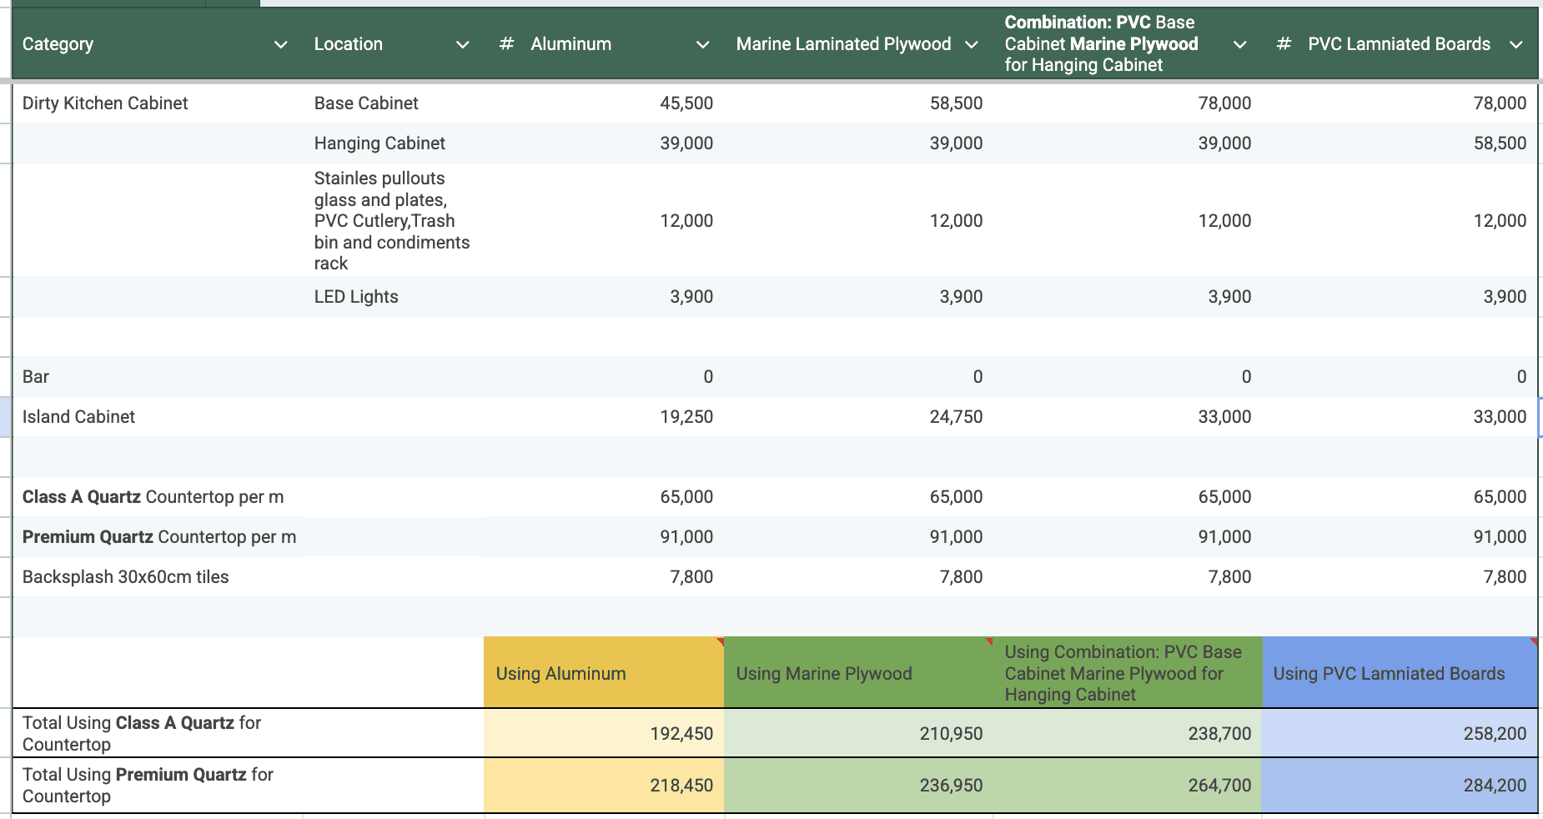Click the number-type icon beside PVC Lamniated Boards
The width and height of the screenshot is (1543, 819).
point(1284,44)
